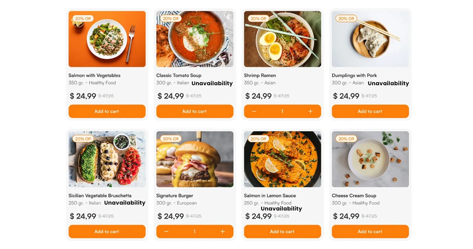Increase Shrimp Ramen quantity with plus icon

(x=310, y=112)
